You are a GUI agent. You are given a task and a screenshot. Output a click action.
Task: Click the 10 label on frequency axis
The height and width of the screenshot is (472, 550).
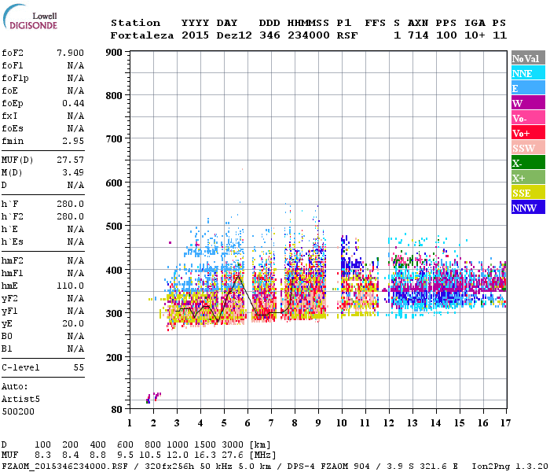coord(342,423)
